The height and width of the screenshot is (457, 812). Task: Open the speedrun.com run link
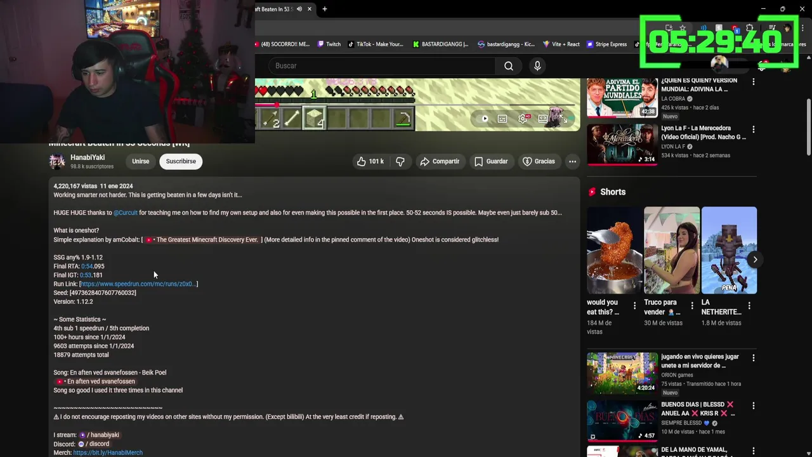tap(138, 284)
